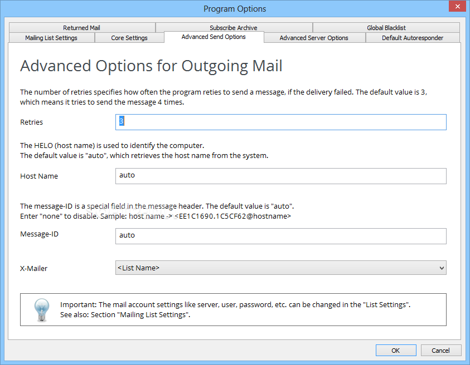
Task: Select the Advanced Send Options tab
Action: point(214,37)
